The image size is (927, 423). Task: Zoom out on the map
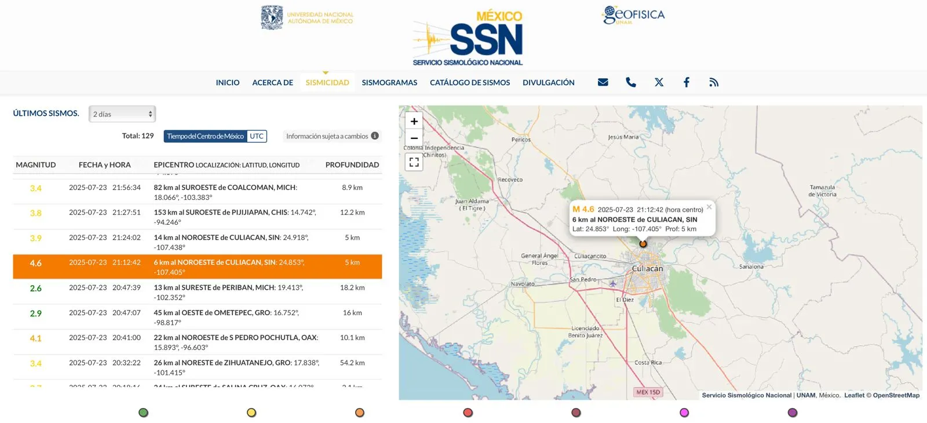414,138
